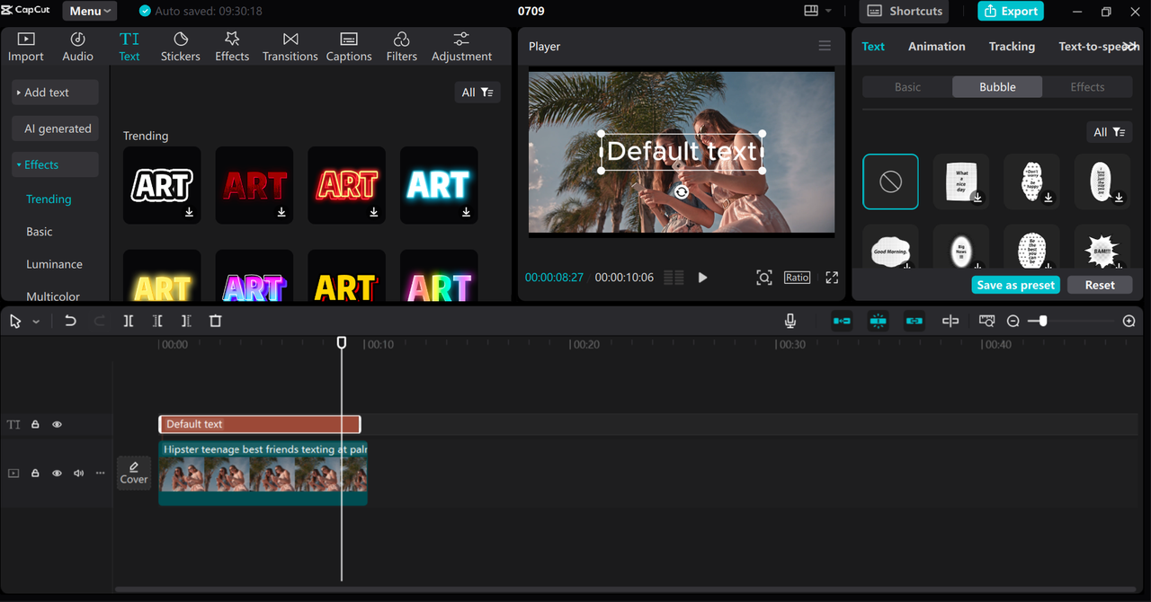The width and height of the screenshot is (1151, 602).
Task: Click the delete-right trim icon in timeline toolbar
Action: coord(186,321)
